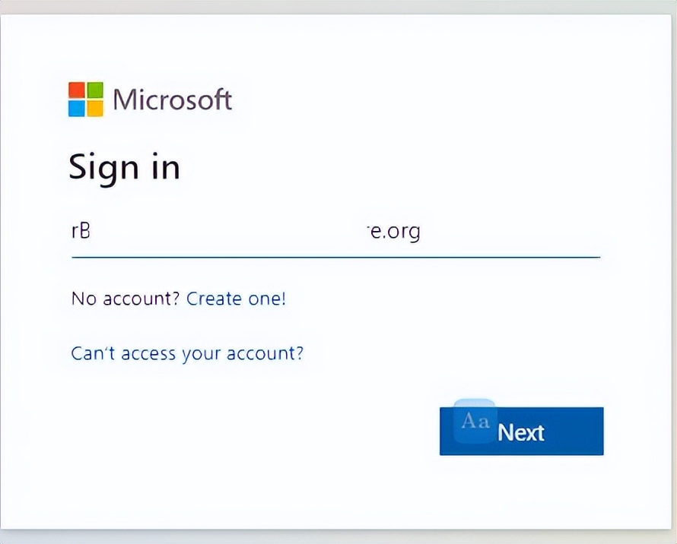Click the No account? text
The image size is (677, 544).
126,299
